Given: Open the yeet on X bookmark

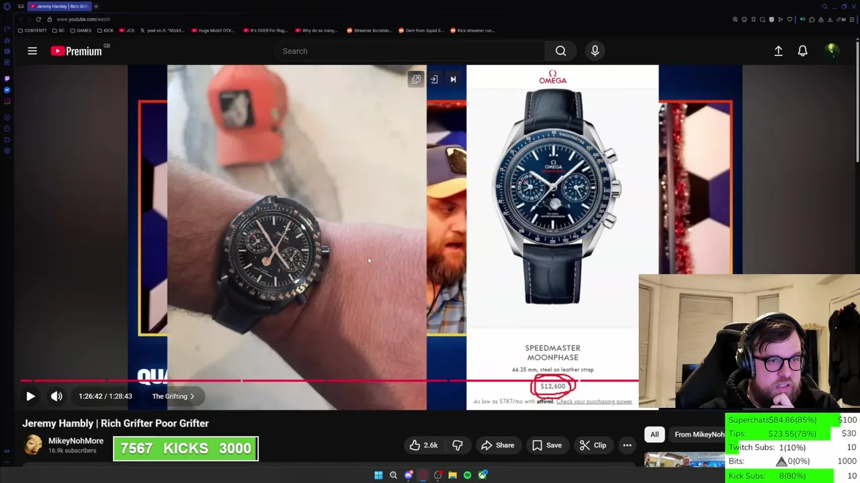Looking at the screenshot, I should coord(163,30).
